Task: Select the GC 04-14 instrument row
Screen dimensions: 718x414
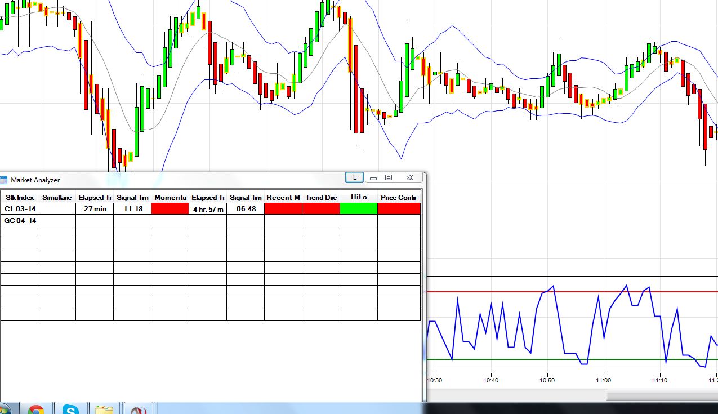Action: 20,221
